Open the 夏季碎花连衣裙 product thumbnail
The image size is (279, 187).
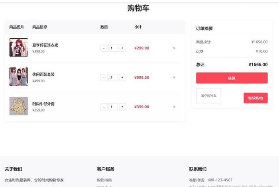point(19,47)
